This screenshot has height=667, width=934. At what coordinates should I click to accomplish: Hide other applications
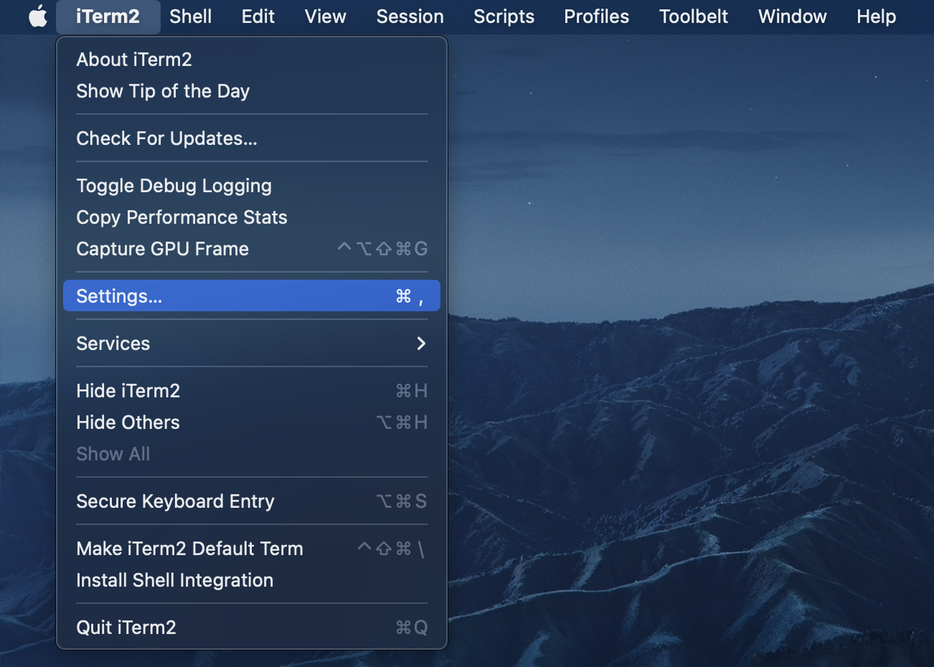pos(128,422)
